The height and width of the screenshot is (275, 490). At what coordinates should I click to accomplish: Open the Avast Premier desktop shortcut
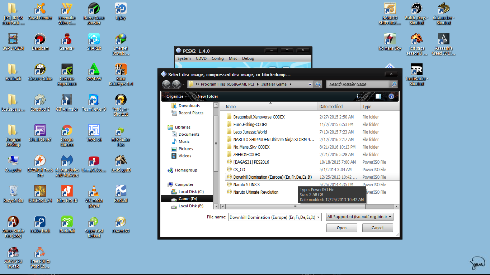(40, 12)
